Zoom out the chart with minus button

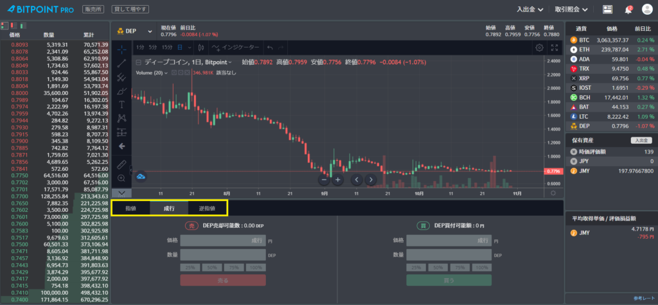tap(324, 180)
